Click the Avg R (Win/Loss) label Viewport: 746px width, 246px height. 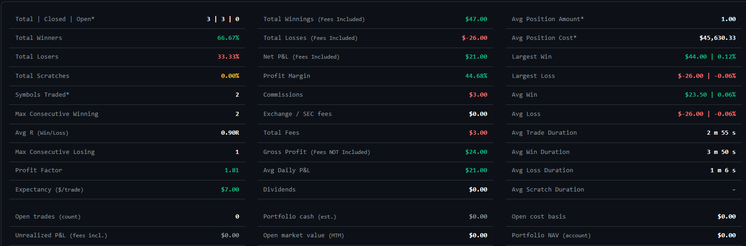(x=42, y=133)
